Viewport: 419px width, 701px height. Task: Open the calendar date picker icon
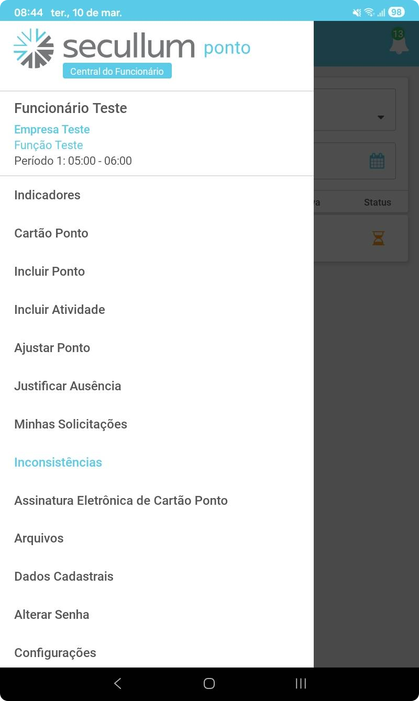click(x=377, y=161)
